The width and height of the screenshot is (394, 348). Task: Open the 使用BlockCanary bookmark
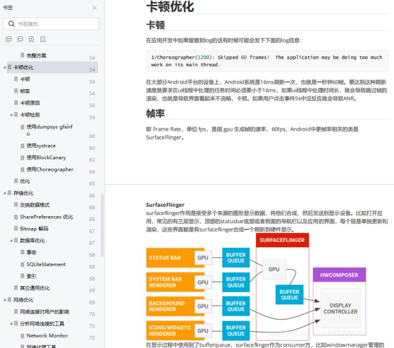coord(46,158)
